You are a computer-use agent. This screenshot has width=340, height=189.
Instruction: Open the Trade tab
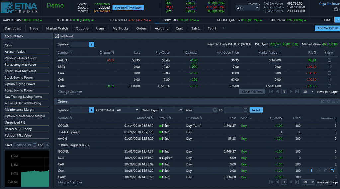[34, 29]
